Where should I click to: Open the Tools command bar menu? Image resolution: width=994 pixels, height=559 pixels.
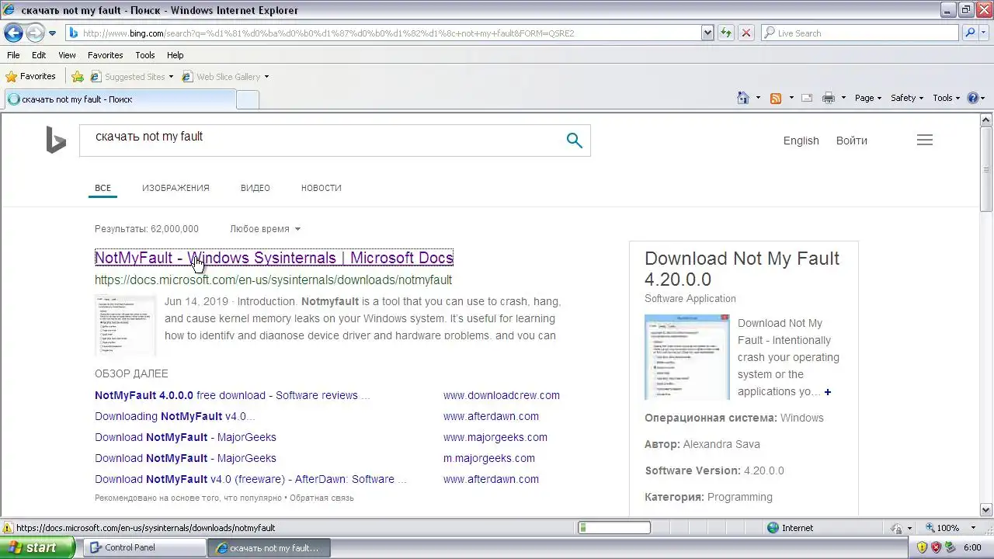(x=946, y=98)
